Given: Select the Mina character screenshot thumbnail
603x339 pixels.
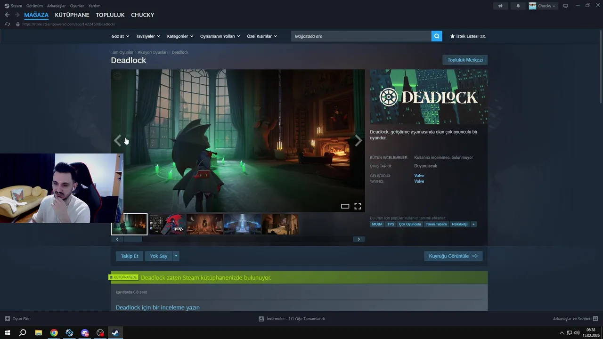Looking at the screenshot, I should pos(166,224).
